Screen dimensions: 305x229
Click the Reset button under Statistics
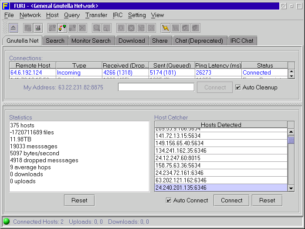point(79,200)
